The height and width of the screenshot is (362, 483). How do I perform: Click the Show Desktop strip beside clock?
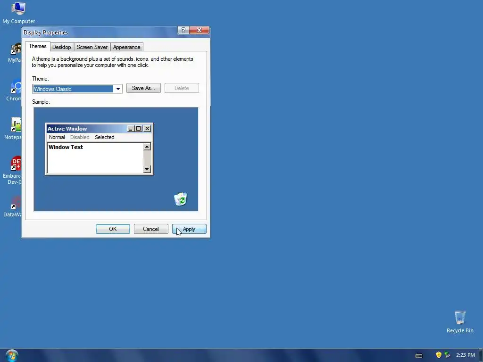pos(481,355)
